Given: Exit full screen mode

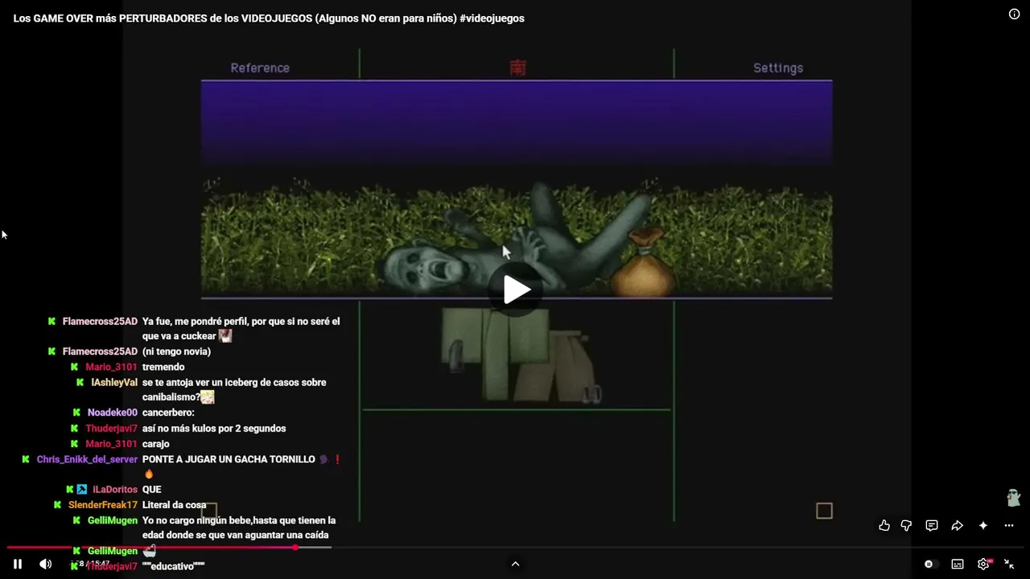Looking at the screenshot, I should tap(1009, 565).
